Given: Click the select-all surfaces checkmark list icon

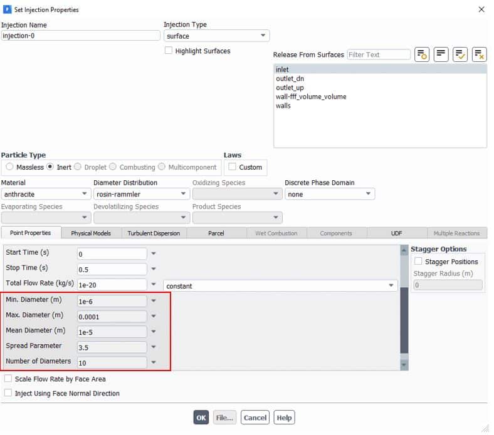Looking at the screenshot, I should coord(460,54).
